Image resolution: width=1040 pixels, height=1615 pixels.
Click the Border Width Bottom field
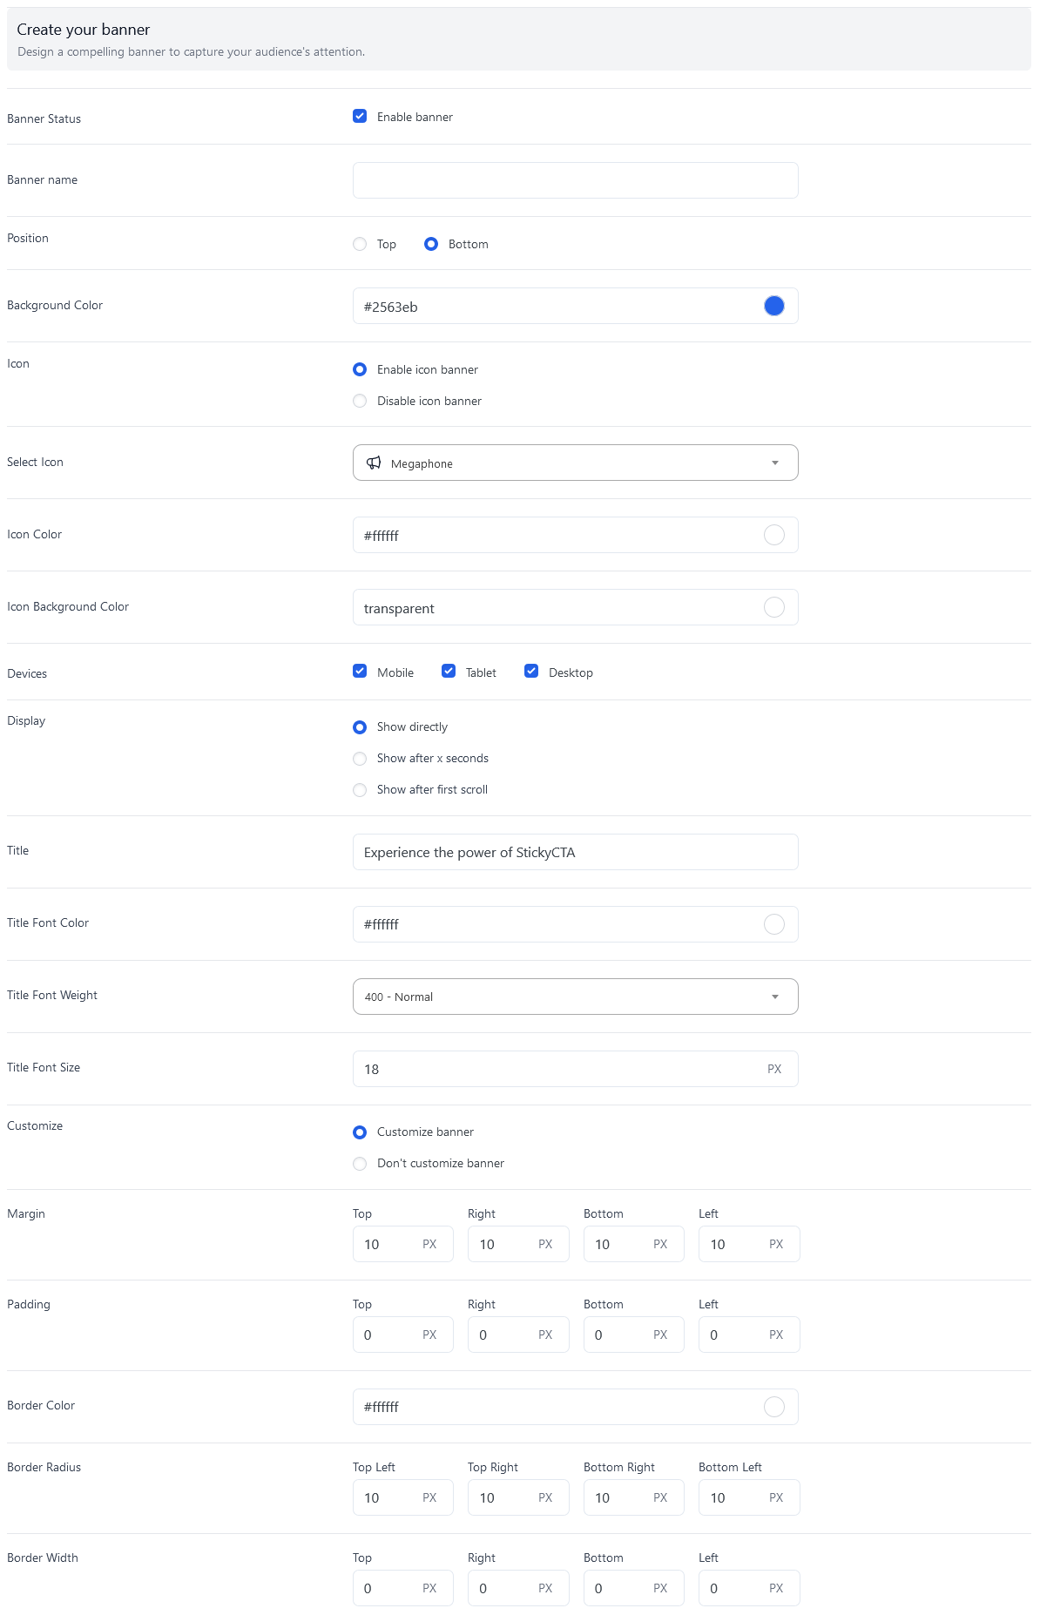634,1588
